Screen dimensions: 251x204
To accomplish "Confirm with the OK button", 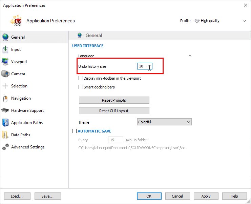I will tap(149, 196).
